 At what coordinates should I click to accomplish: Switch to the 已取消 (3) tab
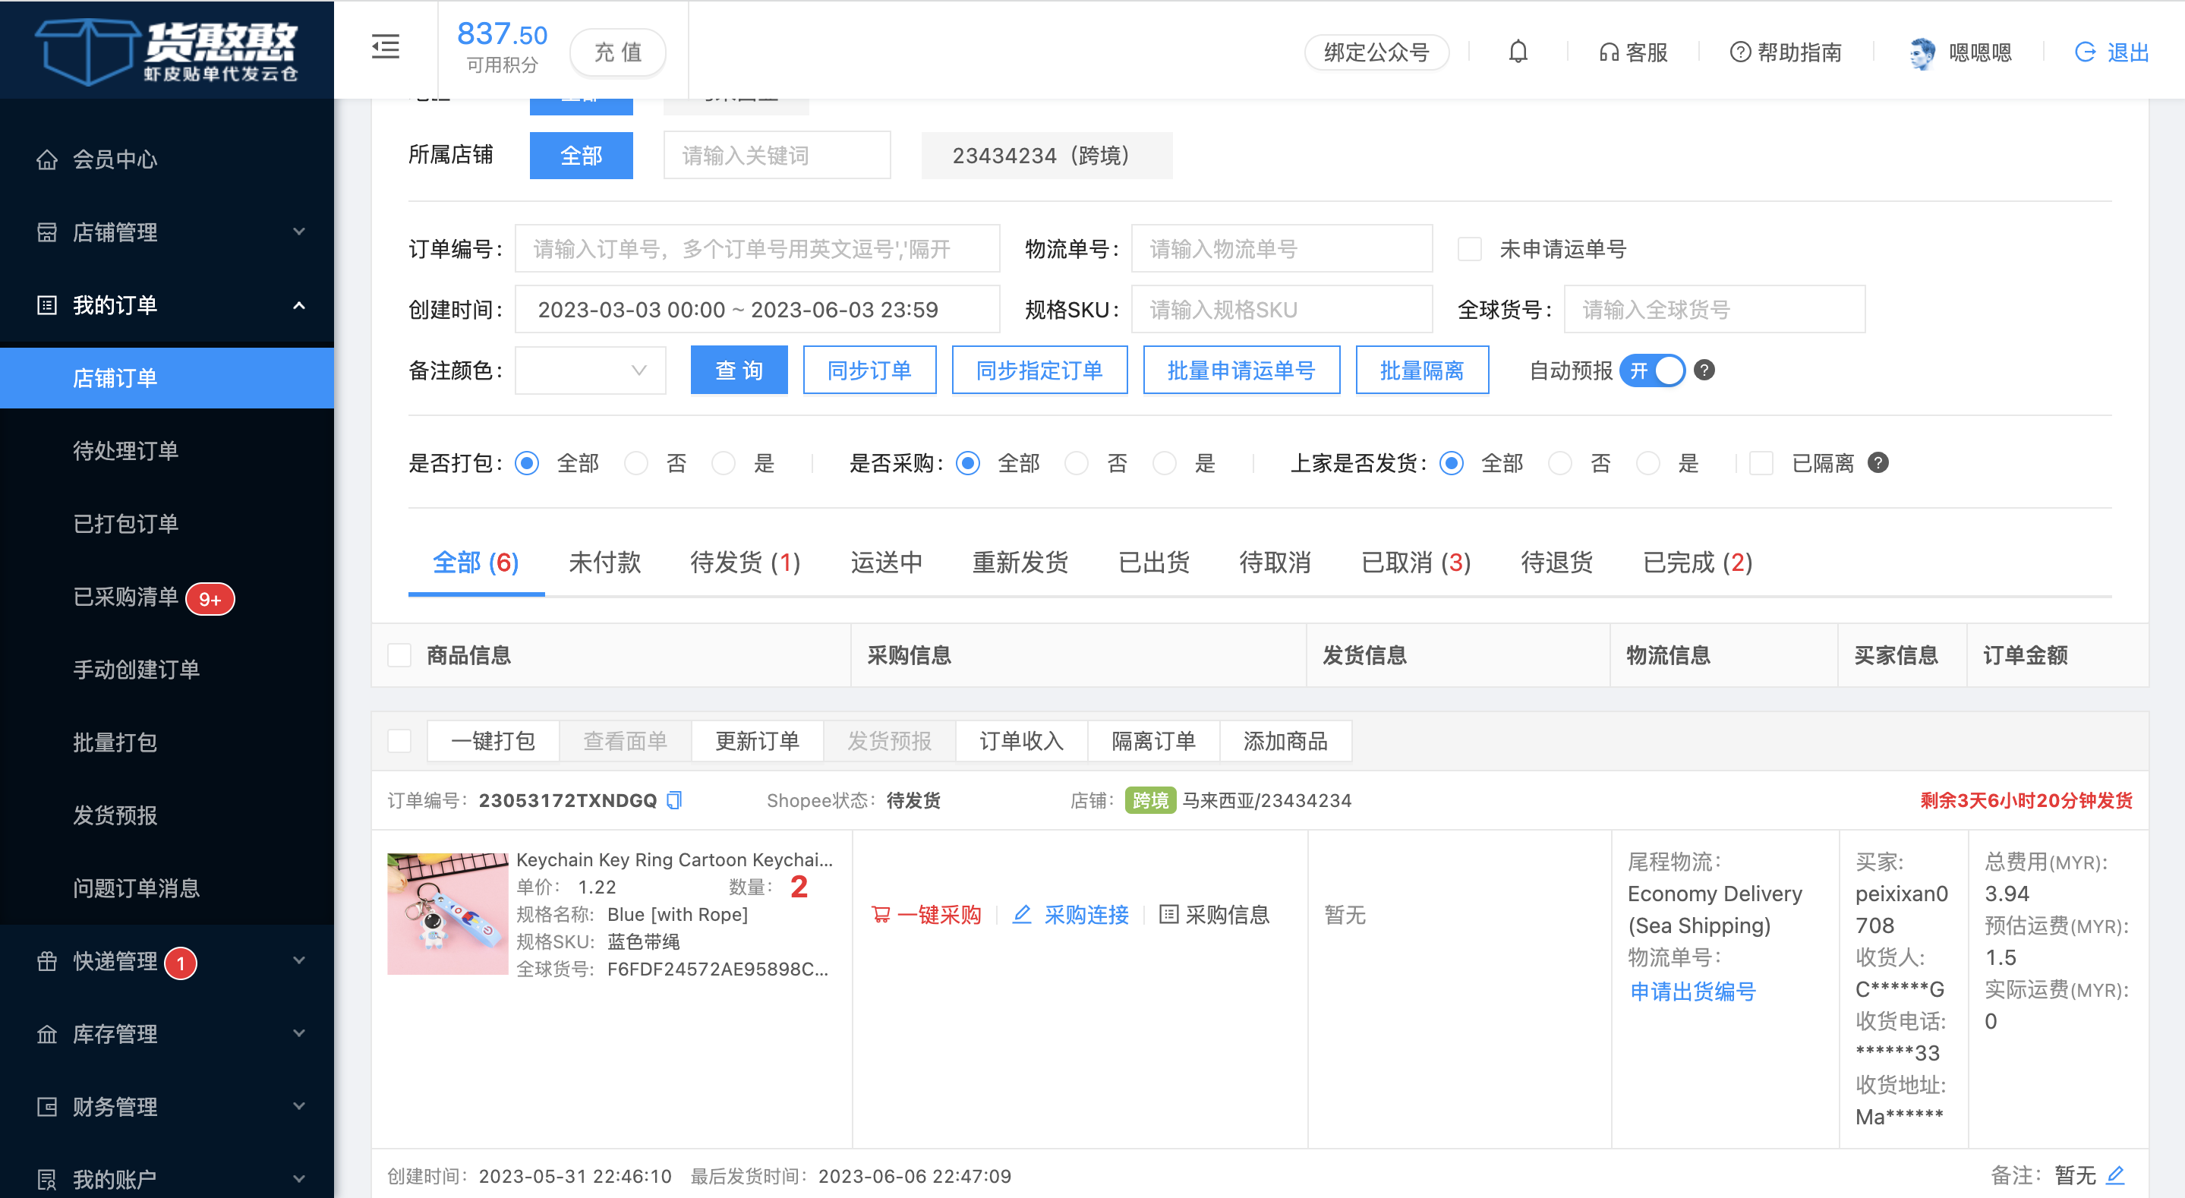click(x=1416, y=563)
